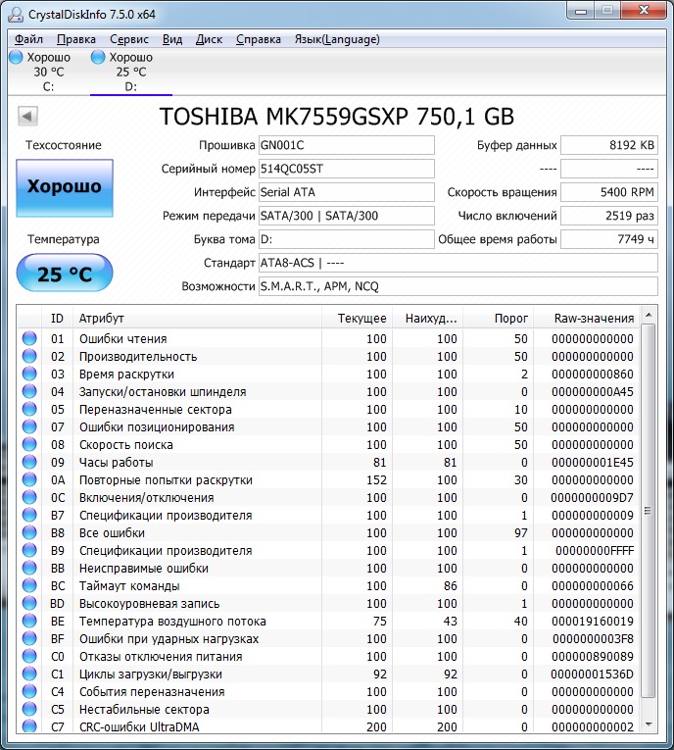Click the transfer mode field SATA/300
This screenshot has height=750, width=674.
[347, 216]
